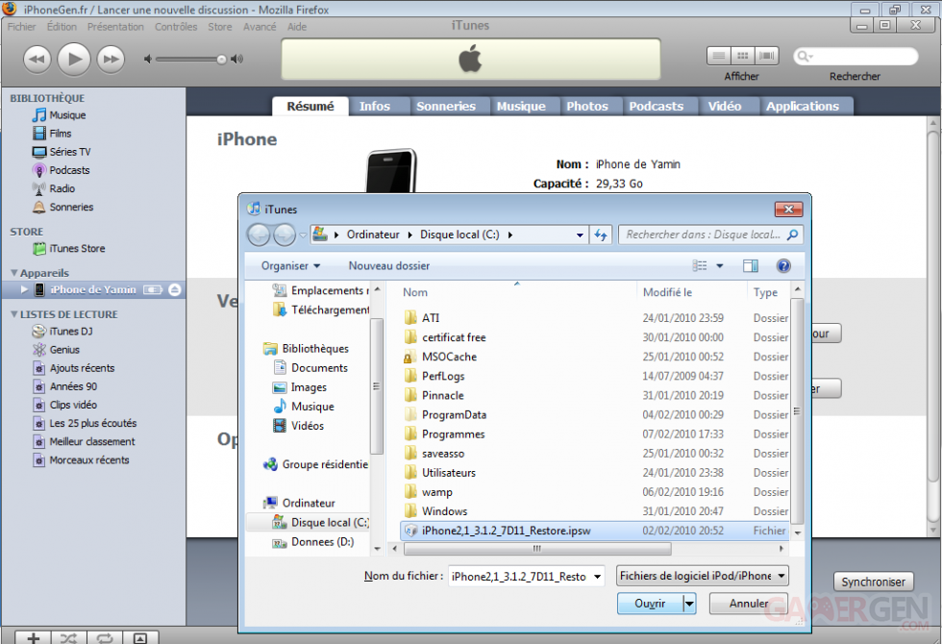This screenshot has height=644, width=942.
Task: Open the Store menu
Action: 220,27
